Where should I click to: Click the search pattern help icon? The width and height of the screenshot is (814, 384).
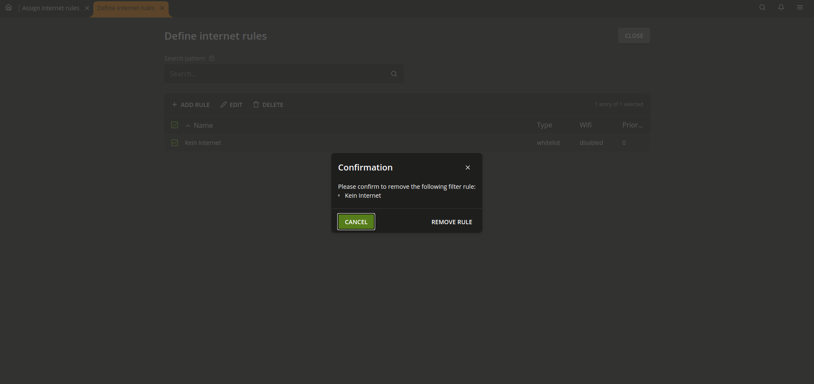pyautogui.click(x=212, y=58)
